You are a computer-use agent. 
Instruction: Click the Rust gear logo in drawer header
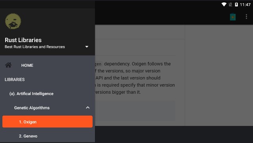13,21
